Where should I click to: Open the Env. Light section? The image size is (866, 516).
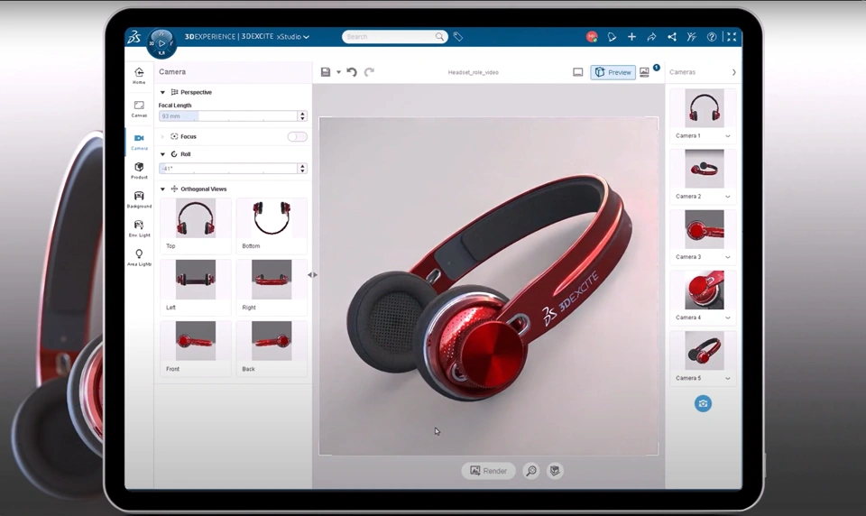coord(139,228)
